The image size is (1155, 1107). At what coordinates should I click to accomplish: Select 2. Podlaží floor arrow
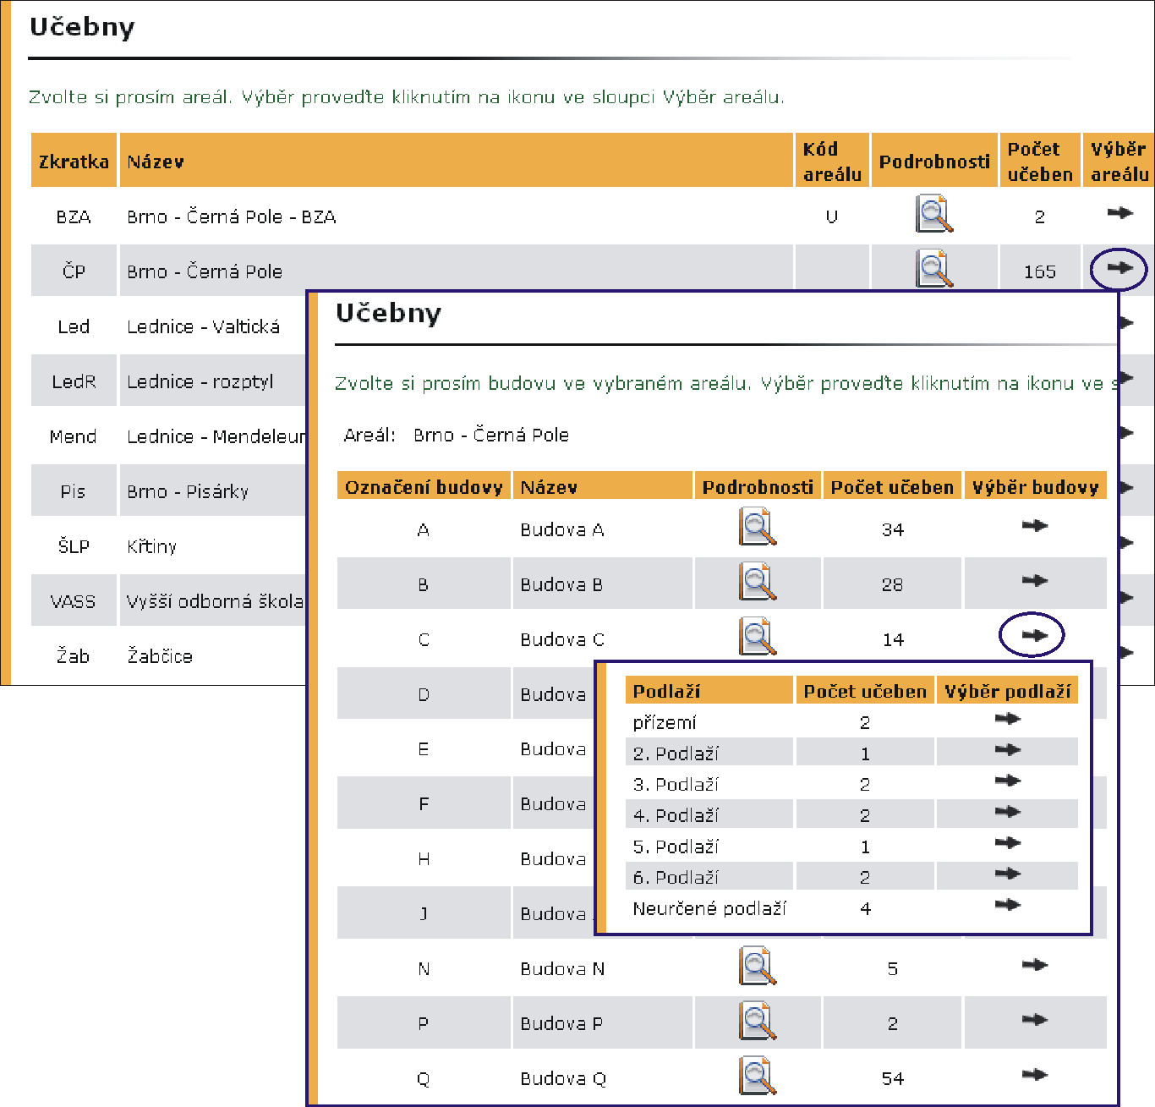pyautogui.click(x=1008, y=750)
